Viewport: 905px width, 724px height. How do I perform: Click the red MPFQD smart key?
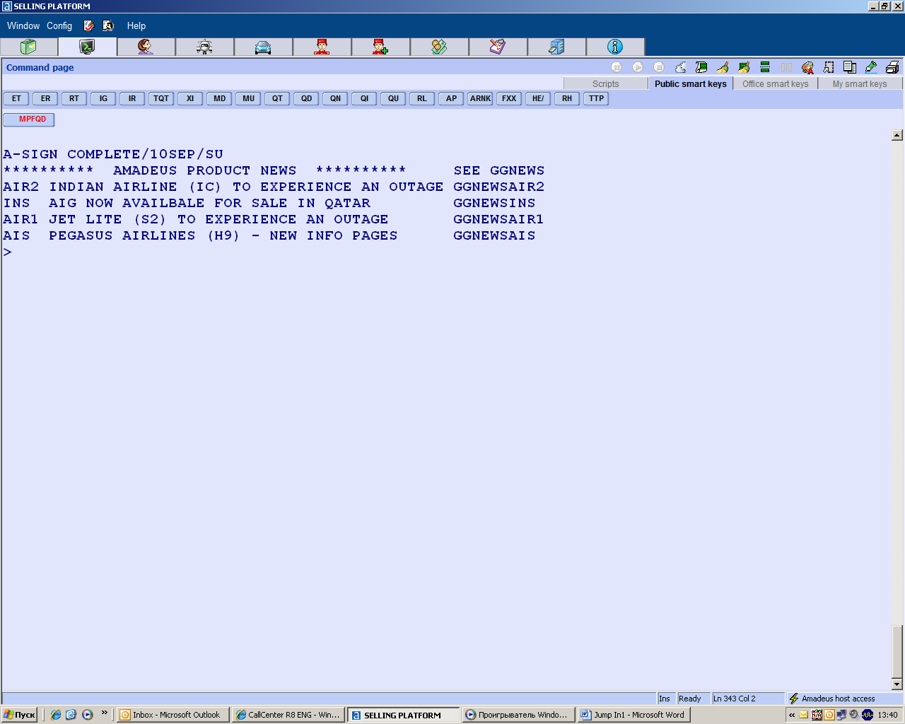pyautogui.click(x=29, y=119)
